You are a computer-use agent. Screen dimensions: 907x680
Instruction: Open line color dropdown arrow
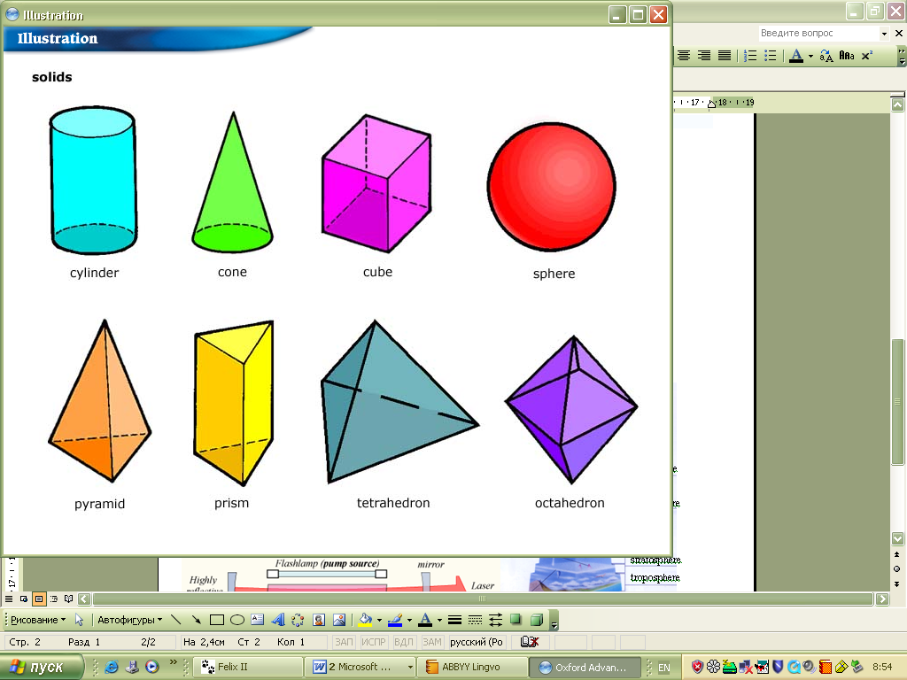409,620
